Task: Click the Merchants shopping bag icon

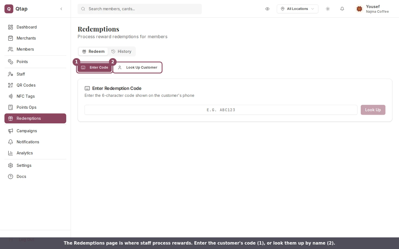Action: pos(11,38)
